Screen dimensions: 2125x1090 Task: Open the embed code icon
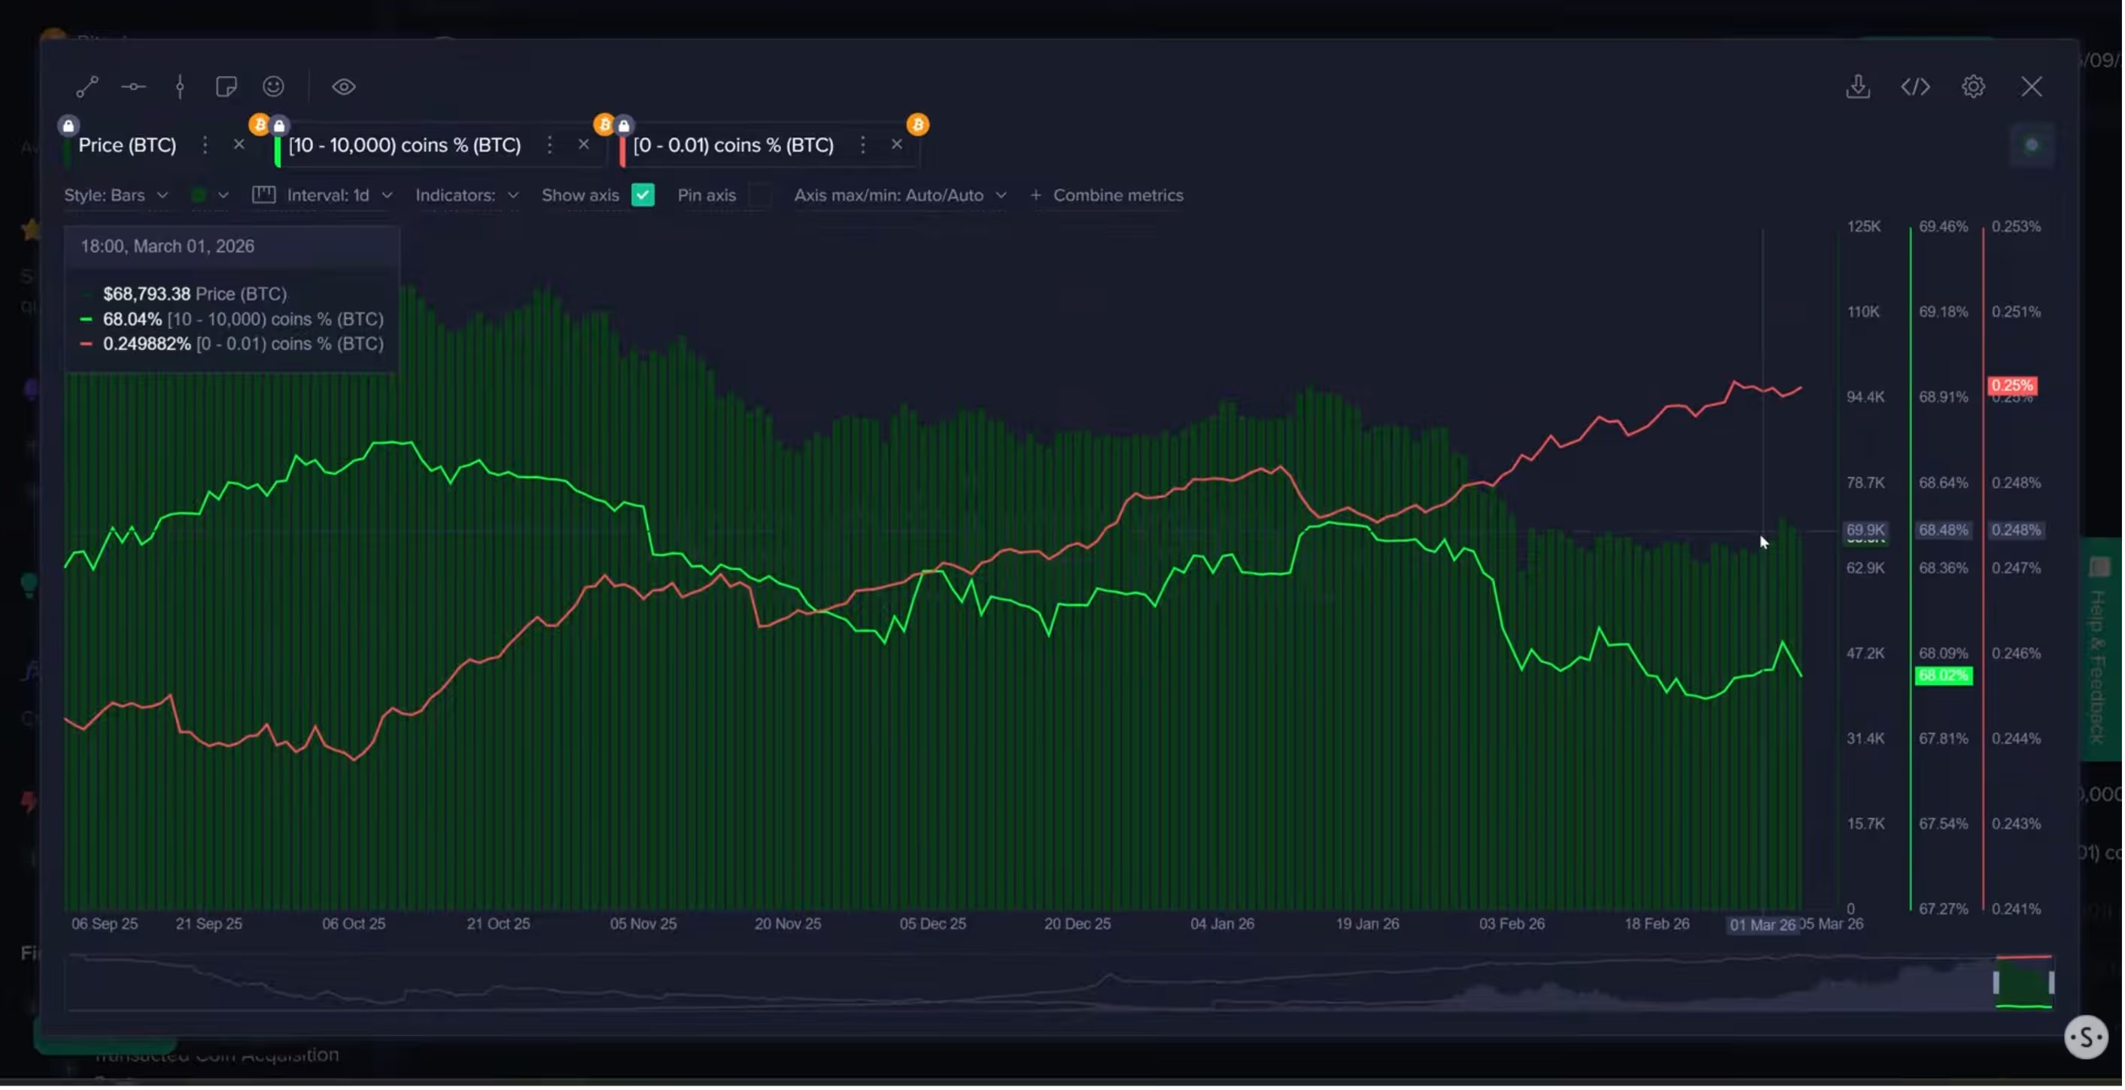(x=1916, y=87)
